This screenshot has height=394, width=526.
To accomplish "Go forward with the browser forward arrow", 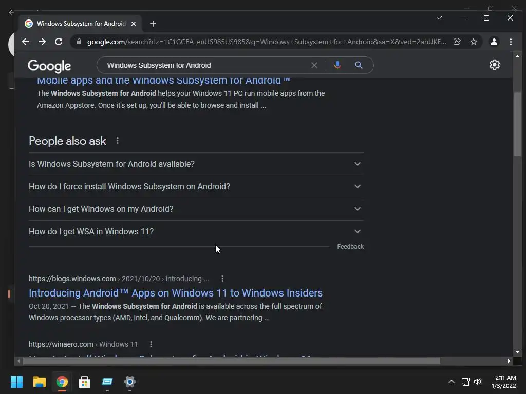I will [x=42, y=42].
